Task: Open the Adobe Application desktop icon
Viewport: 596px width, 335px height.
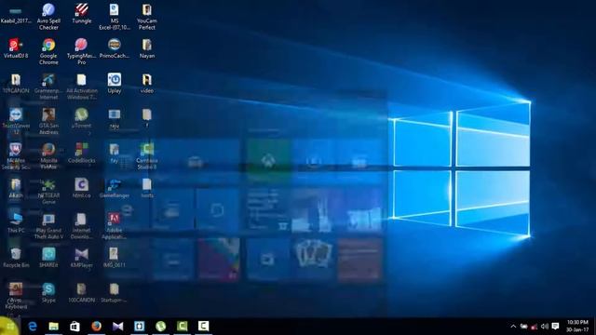Action: 115,226
